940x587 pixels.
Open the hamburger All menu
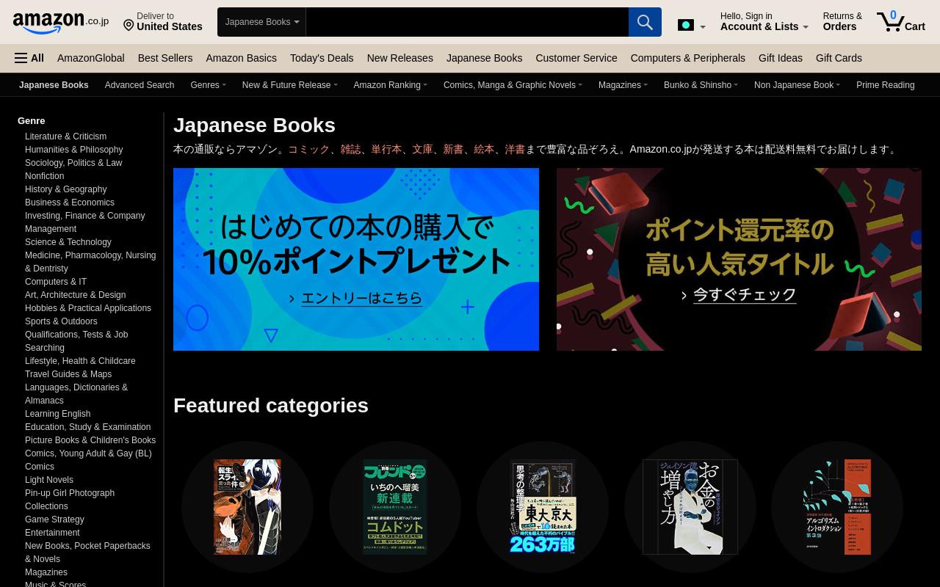29,58
